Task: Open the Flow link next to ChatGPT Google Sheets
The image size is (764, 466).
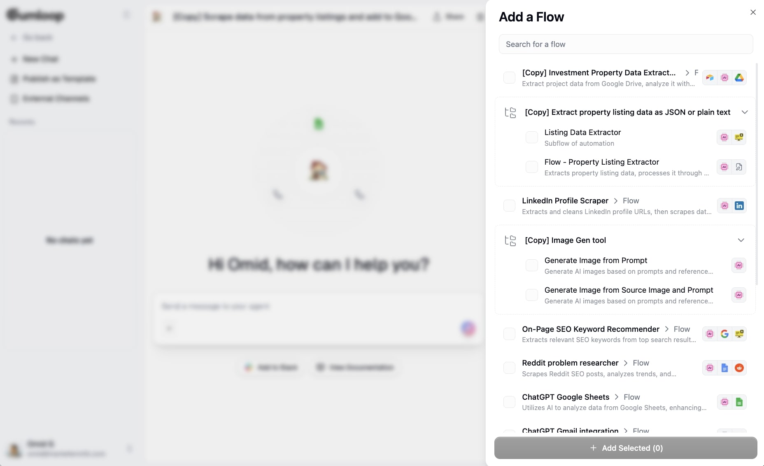Action: coord(631,397)
